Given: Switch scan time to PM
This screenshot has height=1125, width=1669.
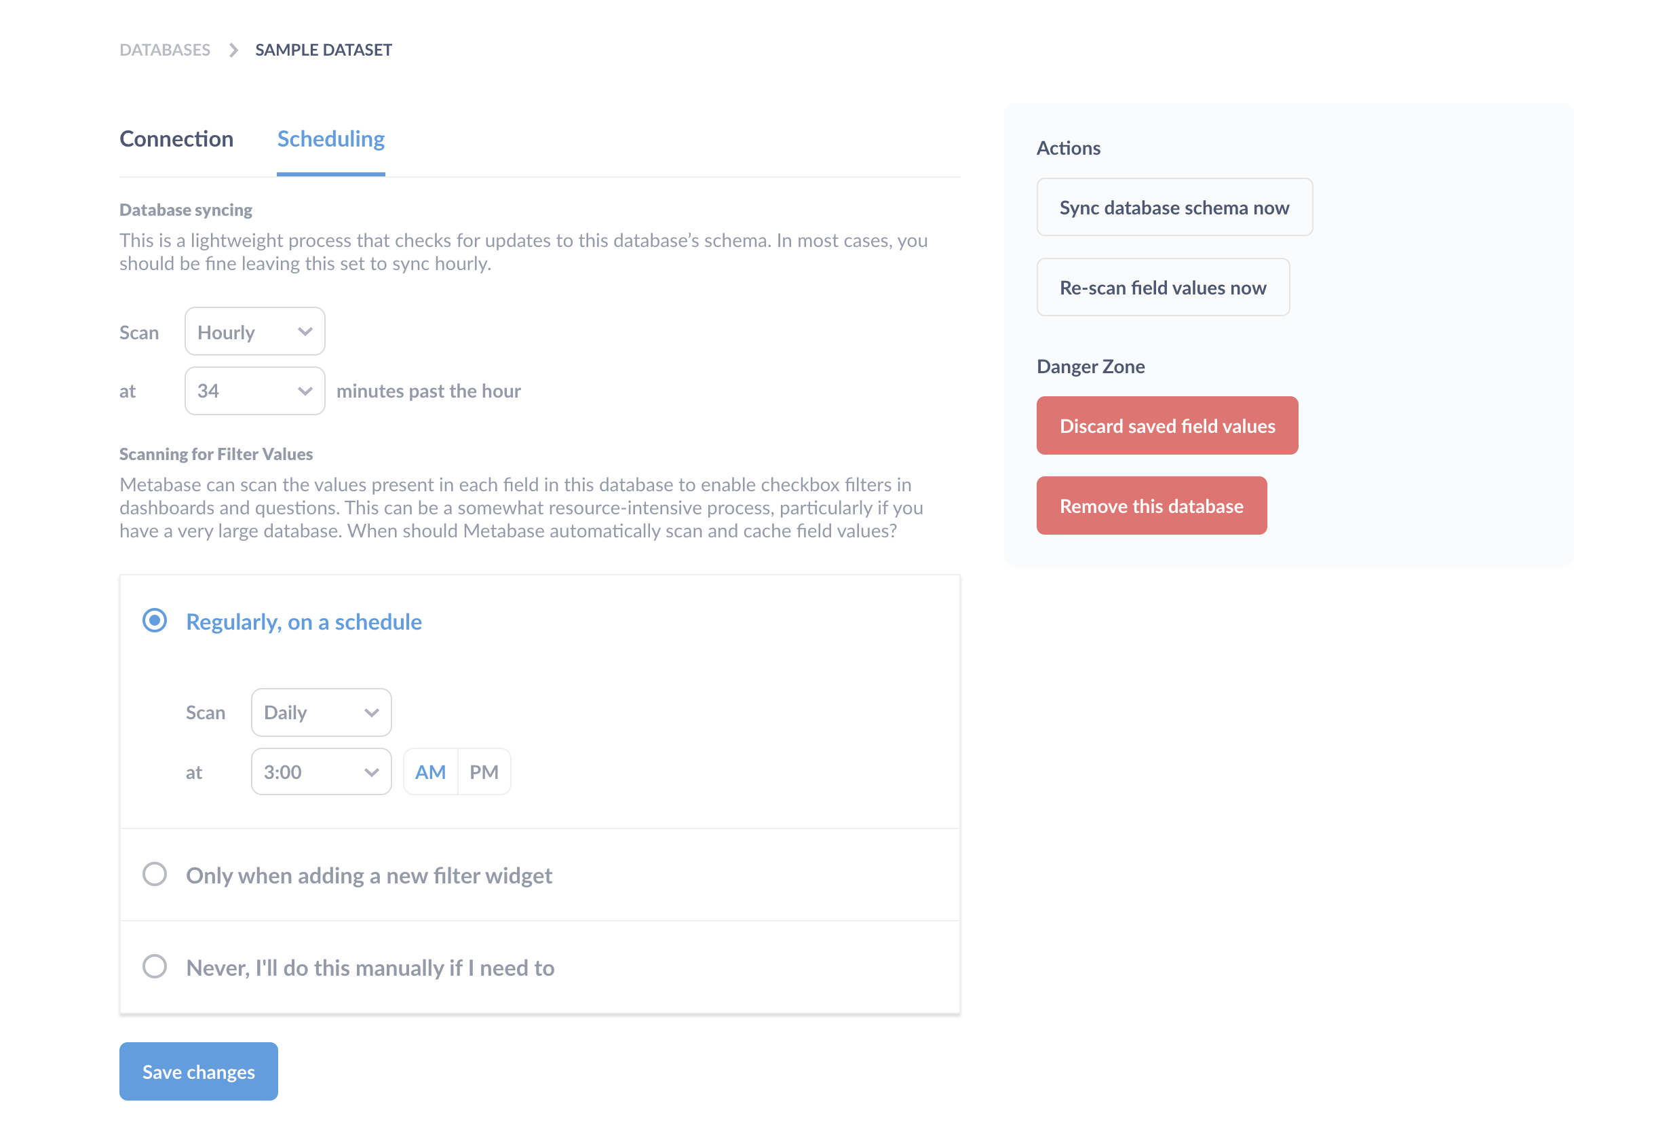Looking at the screenshot, I should click(x=484, y=772).
